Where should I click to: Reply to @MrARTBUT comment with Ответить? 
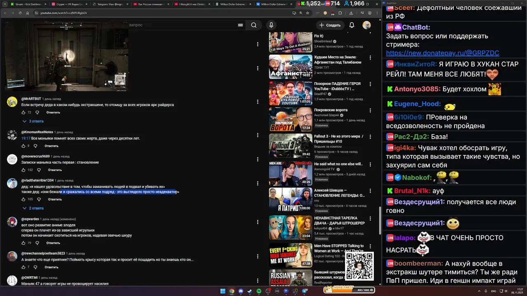[x=53, y=112]
